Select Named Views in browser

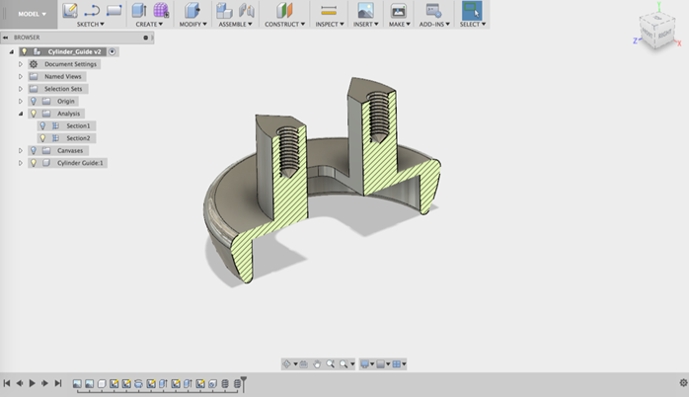pyautogui.click(x=63, y=76)
